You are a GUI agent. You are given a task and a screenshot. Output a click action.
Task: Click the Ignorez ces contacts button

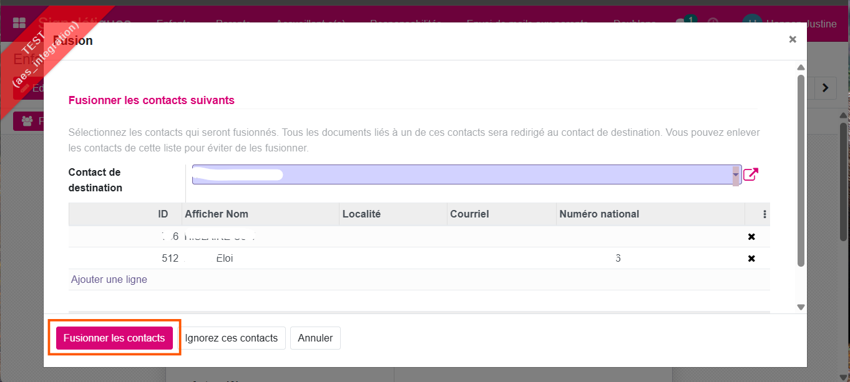pos(232,337)
